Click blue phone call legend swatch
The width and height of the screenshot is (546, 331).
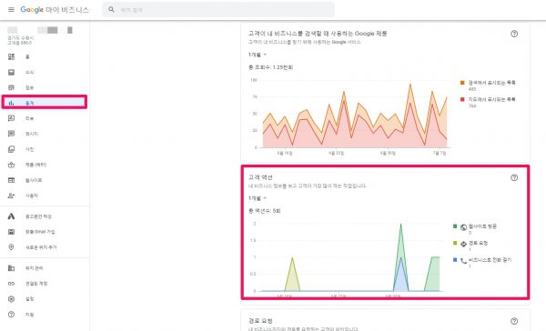[455, 260]
